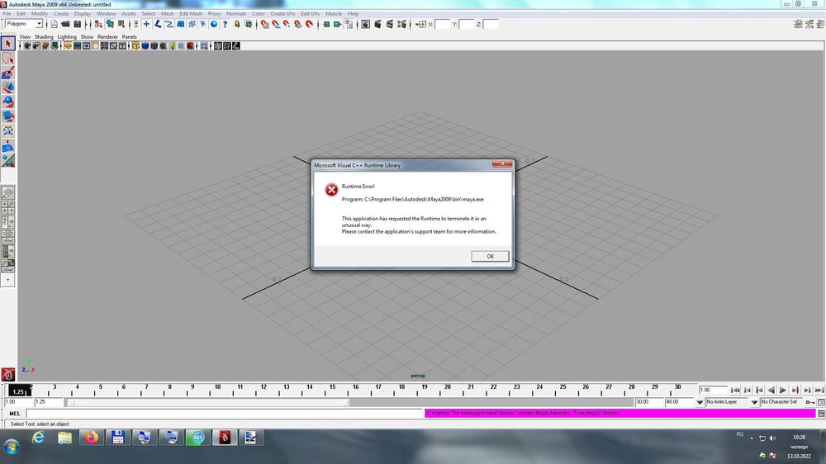826x464 pixels.
Task: Open the Polygons menu set dropdown
Action: click(x=38, y=24)
